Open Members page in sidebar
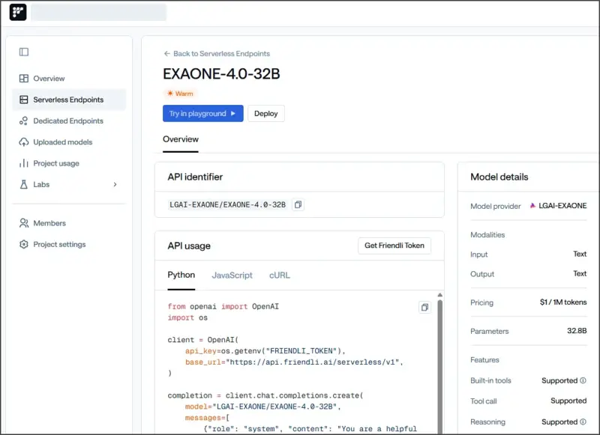The height and width of the screenshot is (435, 600). (69, 223)
